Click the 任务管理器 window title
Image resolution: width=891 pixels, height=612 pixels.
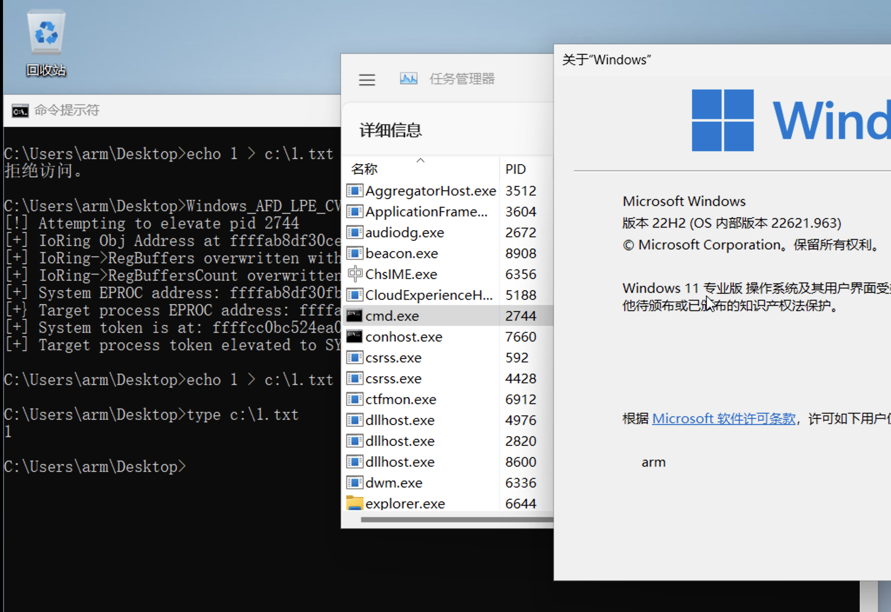(462, 79)
